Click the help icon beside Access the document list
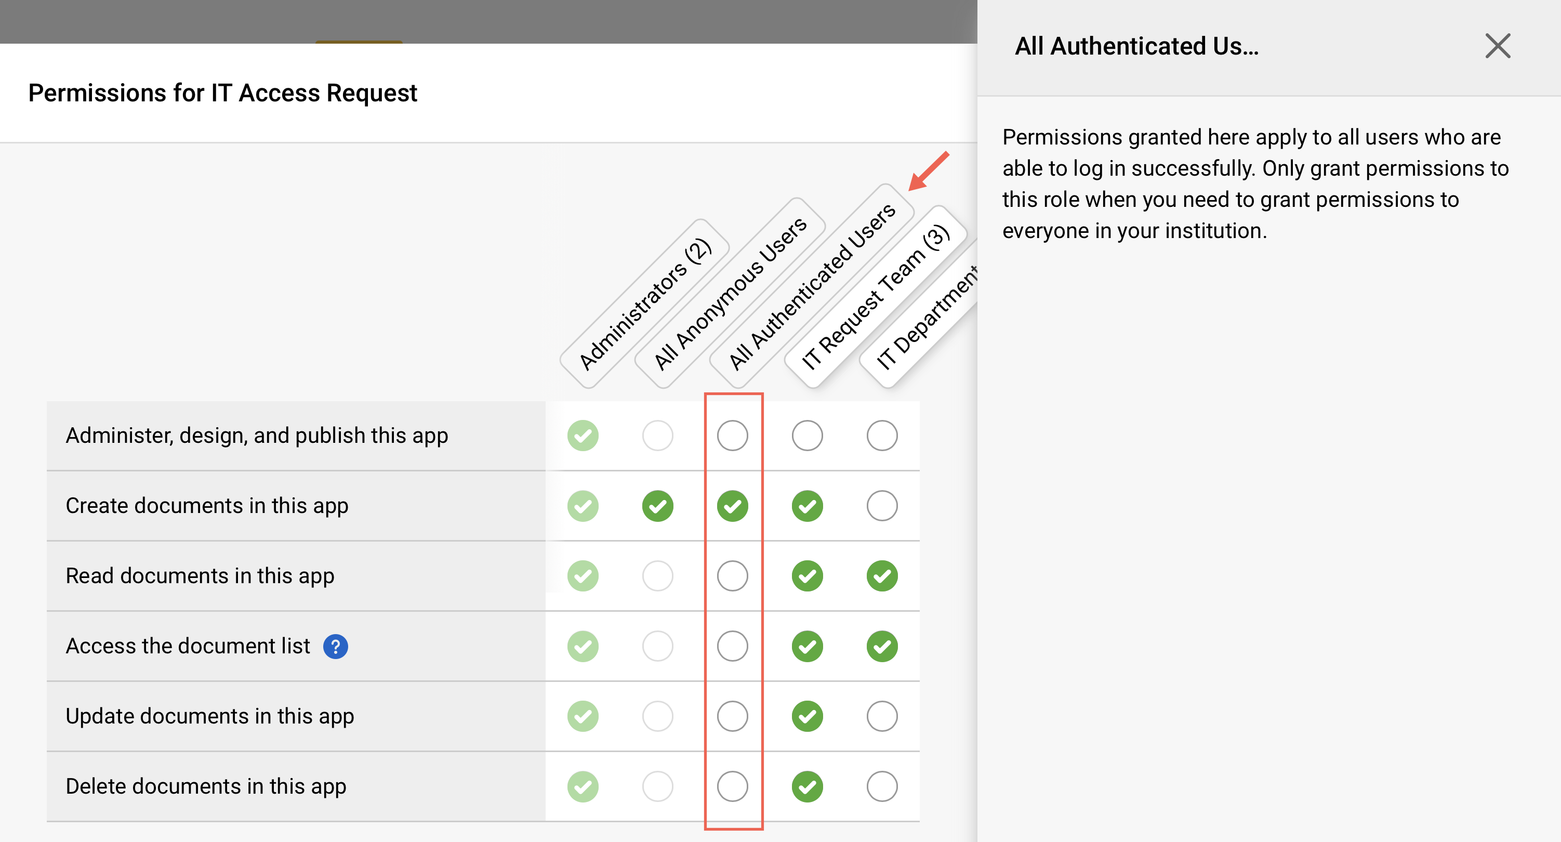 (x=336, y=646)
